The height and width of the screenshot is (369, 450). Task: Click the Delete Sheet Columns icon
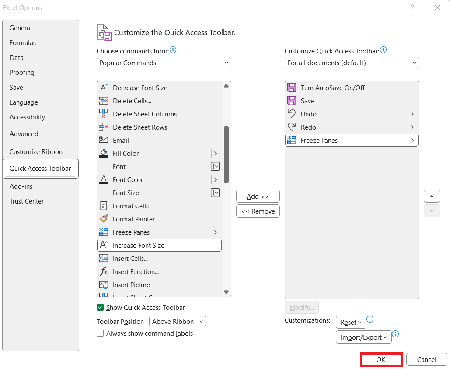[104, 114]
